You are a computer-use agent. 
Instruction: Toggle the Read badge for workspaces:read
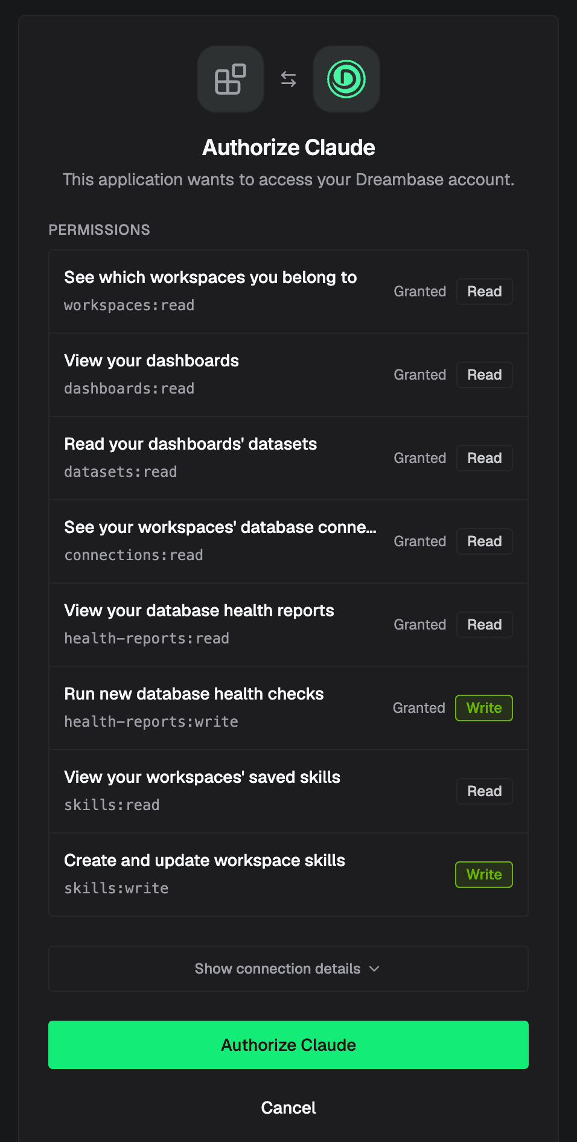click(485, 292)
